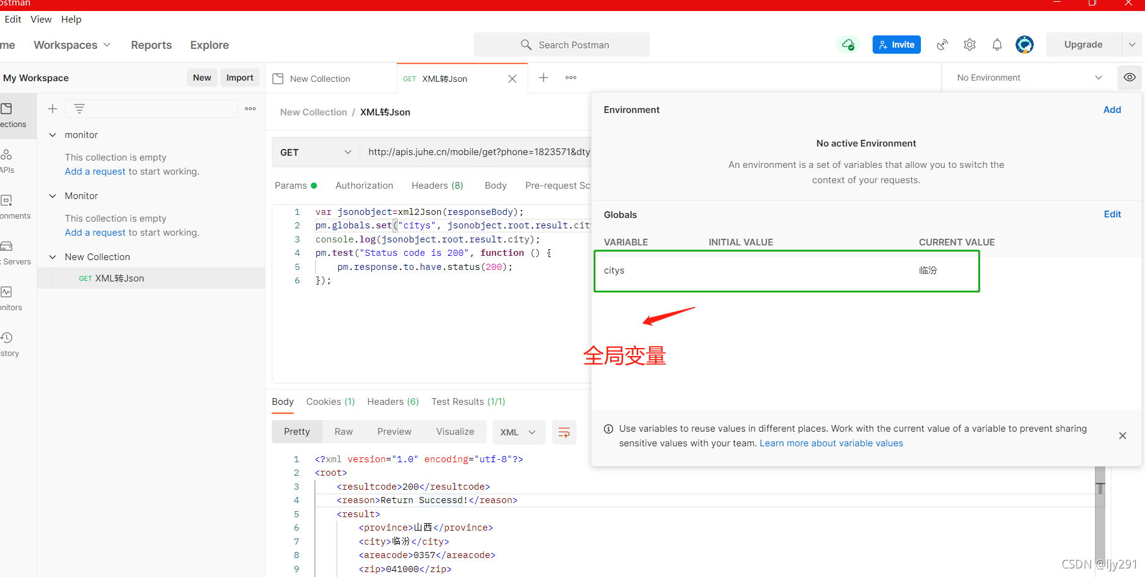The width and height of the screenshot is (1145, 577).
Task: Click the cloud sync status icon
Action: [x=848, y=44]
